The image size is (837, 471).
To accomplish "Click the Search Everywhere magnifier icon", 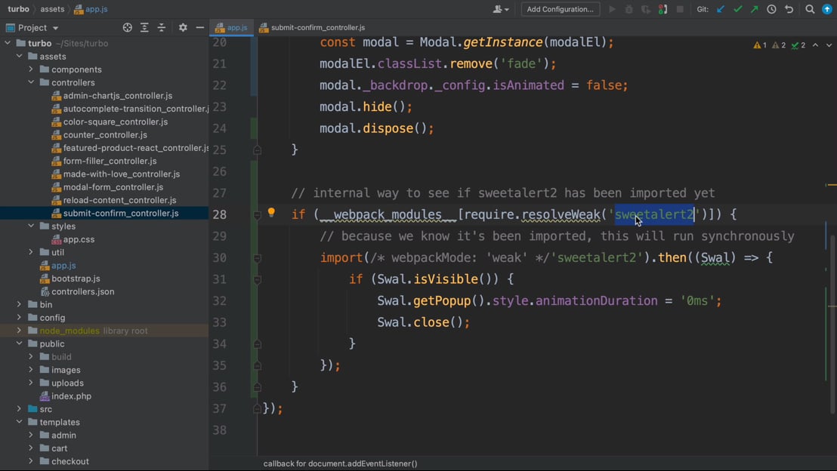I will [810, 9].
